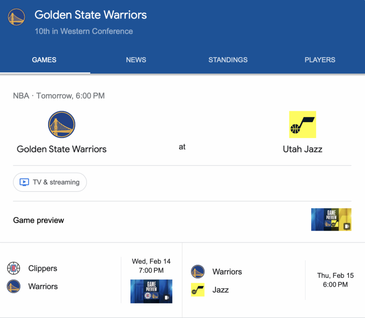
Task: Open the Warriors vs Jazz preview thumbnail
Action: [331, 219]
